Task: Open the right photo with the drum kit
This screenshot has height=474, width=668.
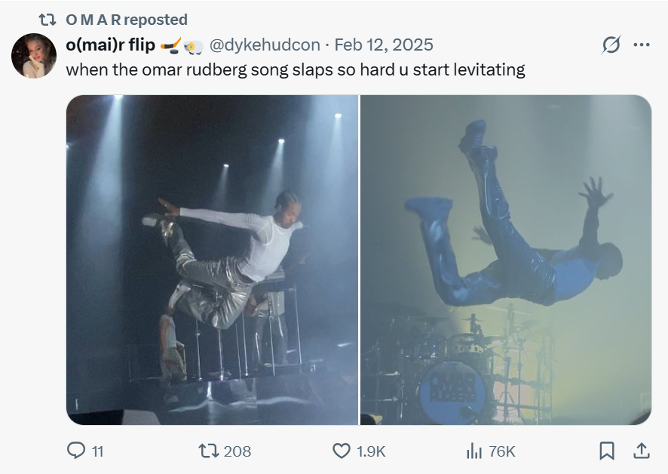Action: (506, 260)
